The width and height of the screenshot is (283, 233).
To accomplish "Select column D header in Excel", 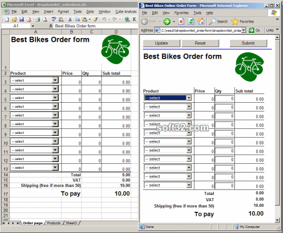I will coord(116,32).
